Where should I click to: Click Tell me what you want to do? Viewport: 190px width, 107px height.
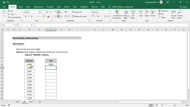coord(123,7)
